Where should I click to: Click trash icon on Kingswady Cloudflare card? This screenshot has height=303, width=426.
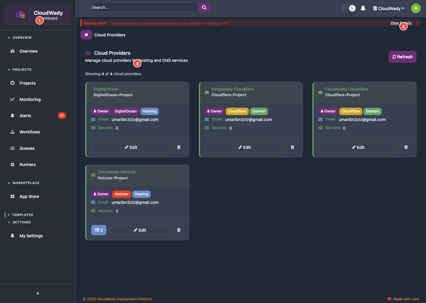(x=292, y=147)
